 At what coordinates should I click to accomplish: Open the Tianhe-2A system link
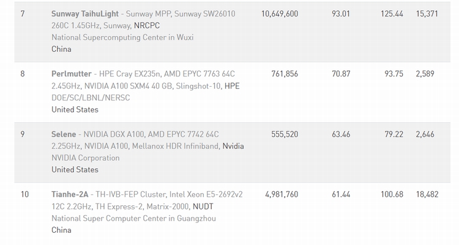70,194
